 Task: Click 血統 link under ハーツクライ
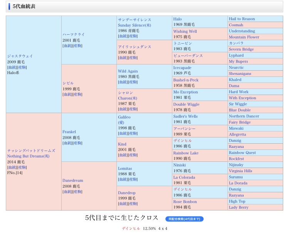click(x=67, y=46)
